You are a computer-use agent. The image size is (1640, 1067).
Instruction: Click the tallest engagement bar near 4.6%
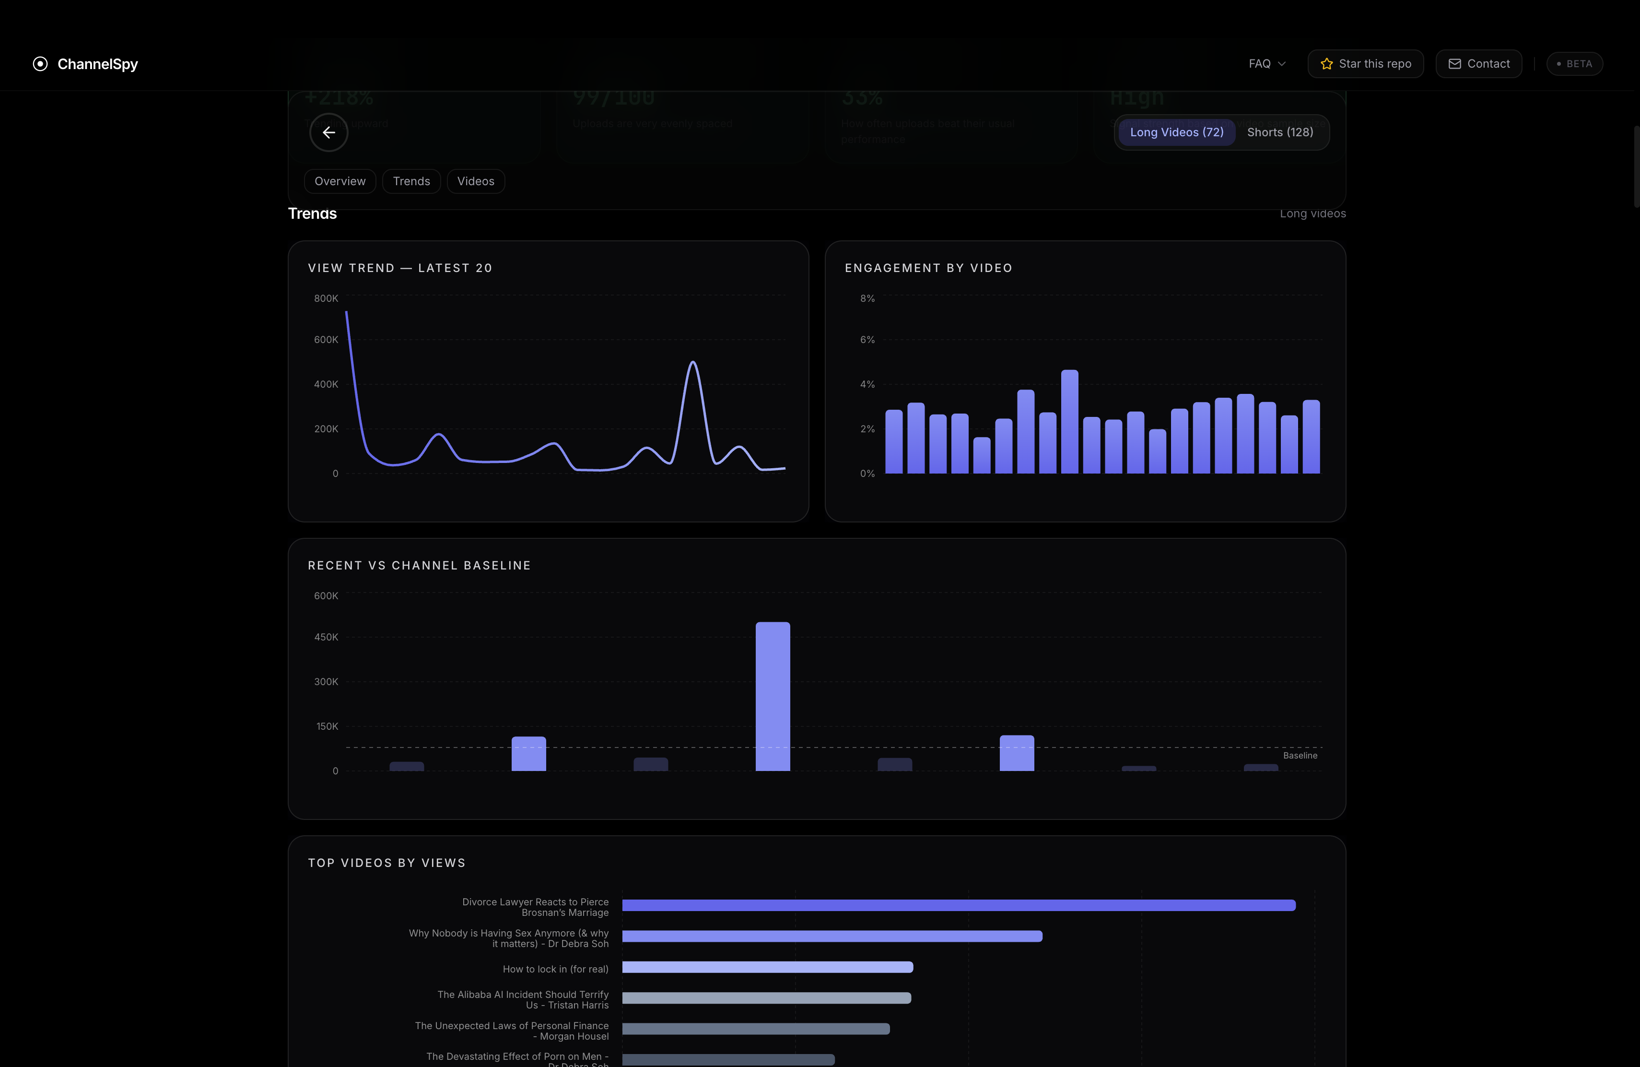[1069, 422]
